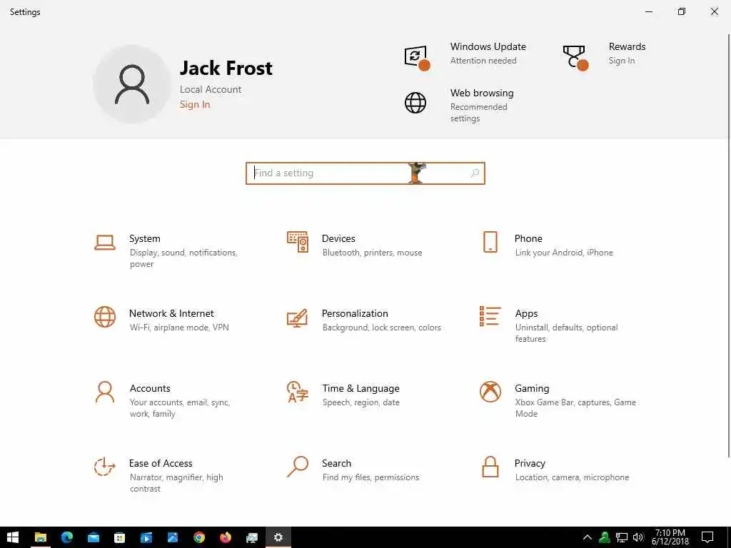The width and height of the screenshot is (731, 548).
Task: Open the Phone settings icon
Action: 490,242
